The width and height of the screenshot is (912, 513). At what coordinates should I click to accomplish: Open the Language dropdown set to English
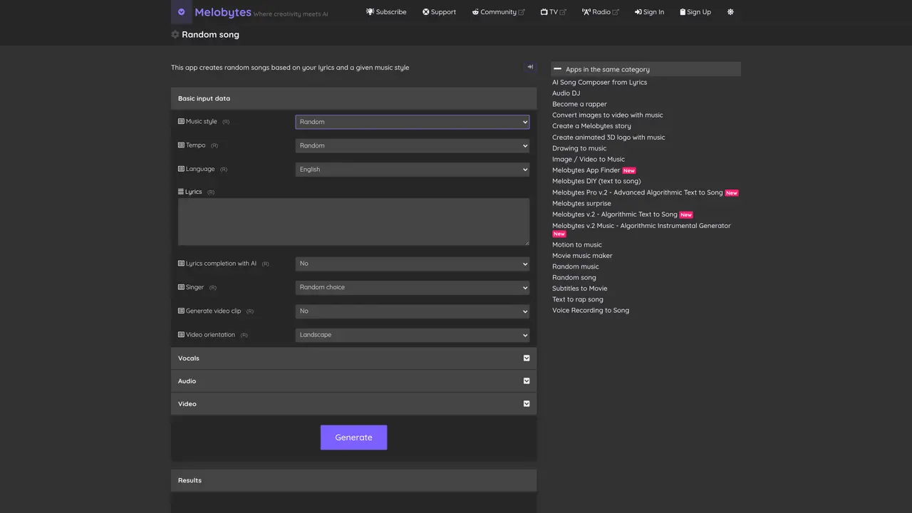point(413,170)
